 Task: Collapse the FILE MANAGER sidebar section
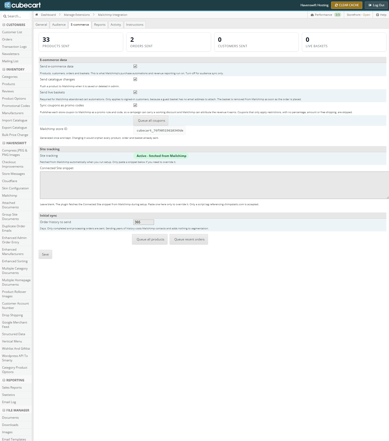click(4, 410)
